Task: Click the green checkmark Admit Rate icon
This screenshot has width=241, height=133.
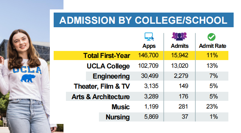Action: point(212,37)
